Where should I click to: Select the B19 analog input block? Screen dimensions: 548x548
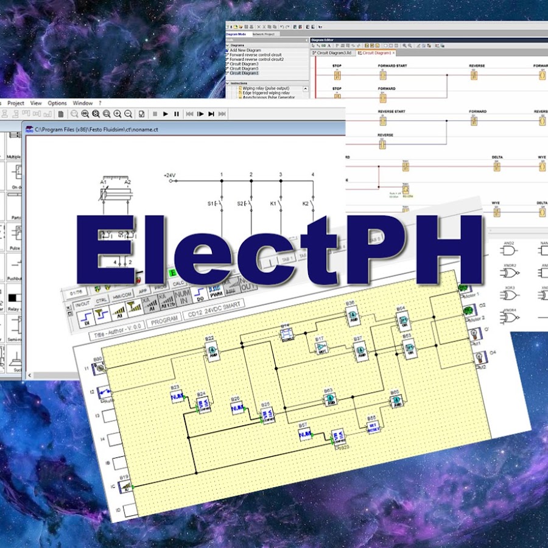coord(125,487)
